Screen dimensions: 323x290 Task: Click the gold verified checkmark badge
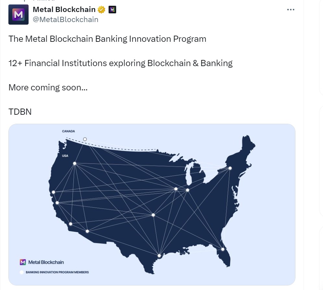tap(102, 10)
